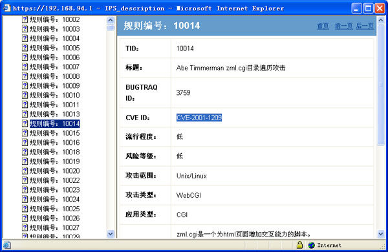Viewport: 388px width, 252px height.
Task: Click the help icon beside rule 10010
Action: pos(25,95)
